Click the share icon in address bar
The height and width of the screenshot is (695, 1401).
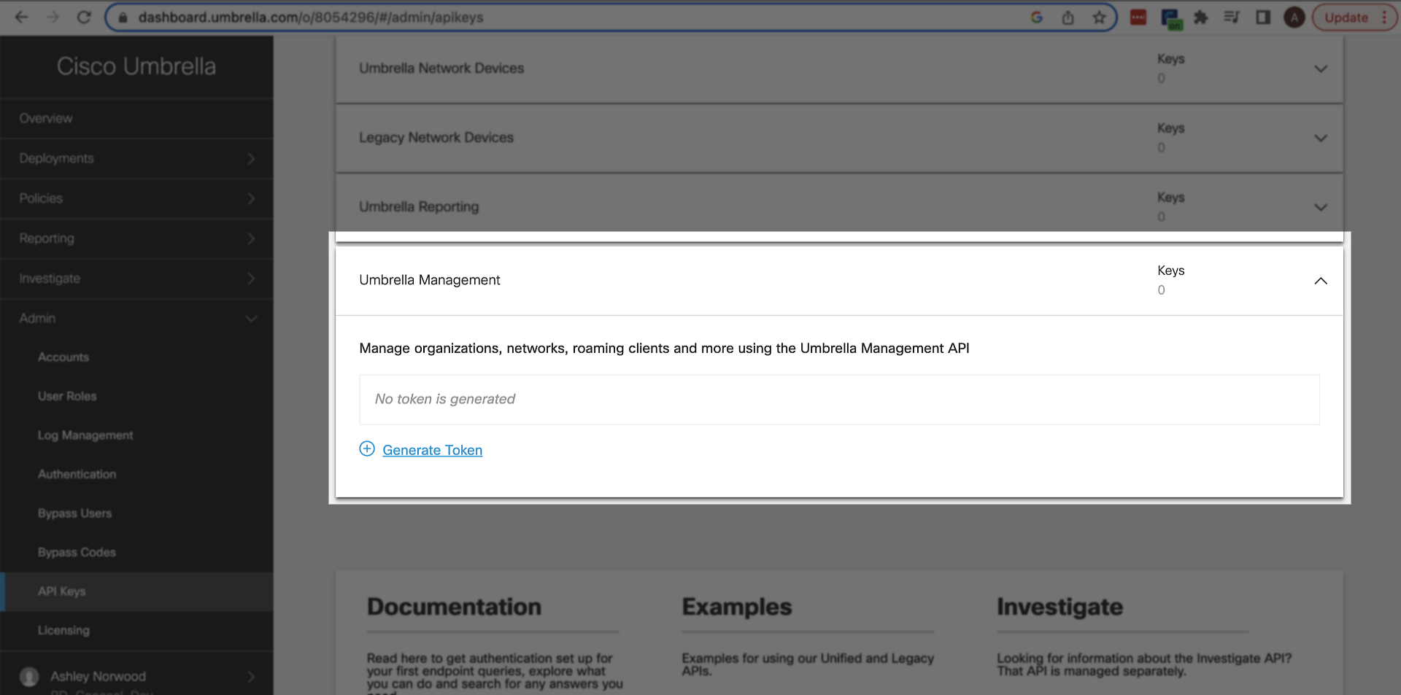pos(1068,18)
